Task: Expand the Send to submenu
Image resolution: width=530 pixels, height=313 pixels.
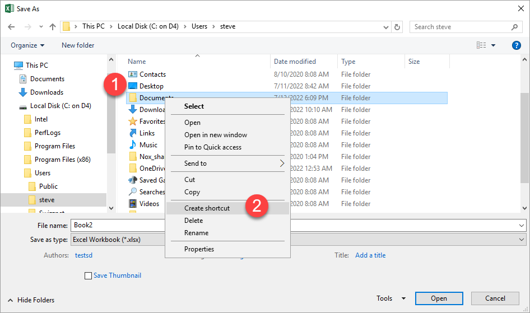Action: click(228, 163)
